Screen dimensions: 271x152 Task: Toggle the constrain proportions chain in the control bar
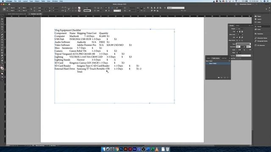click(x=31, y=9)
